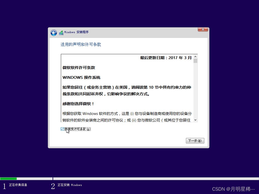The height and width of the screenshot is (194, 259).
Task: Click the license scrollbar thumb
Action: coord(196,61)
